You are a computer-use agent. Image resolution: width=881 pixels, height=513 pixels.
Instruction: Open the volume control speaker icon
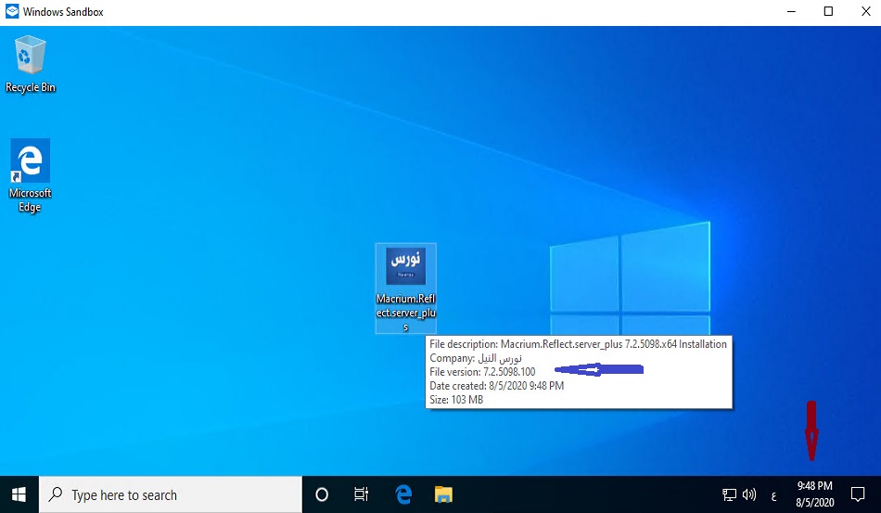750,495
